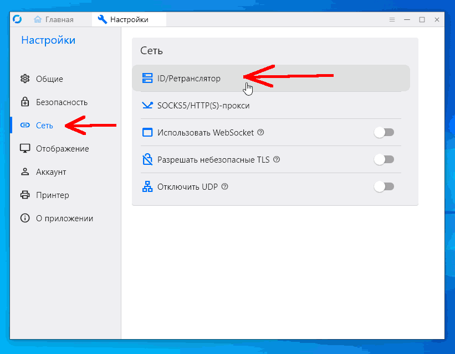The width and height of the screenshot is (455, 354).
Task: Maximize the RustDesk window
Action: [422, 19]
